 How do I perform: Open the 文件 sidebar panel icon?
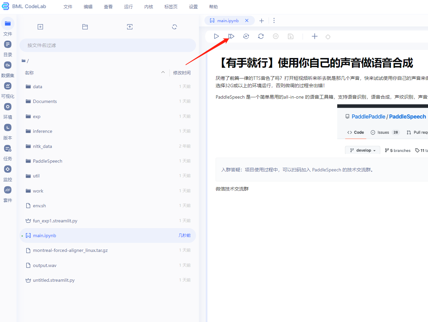point(8,23)
